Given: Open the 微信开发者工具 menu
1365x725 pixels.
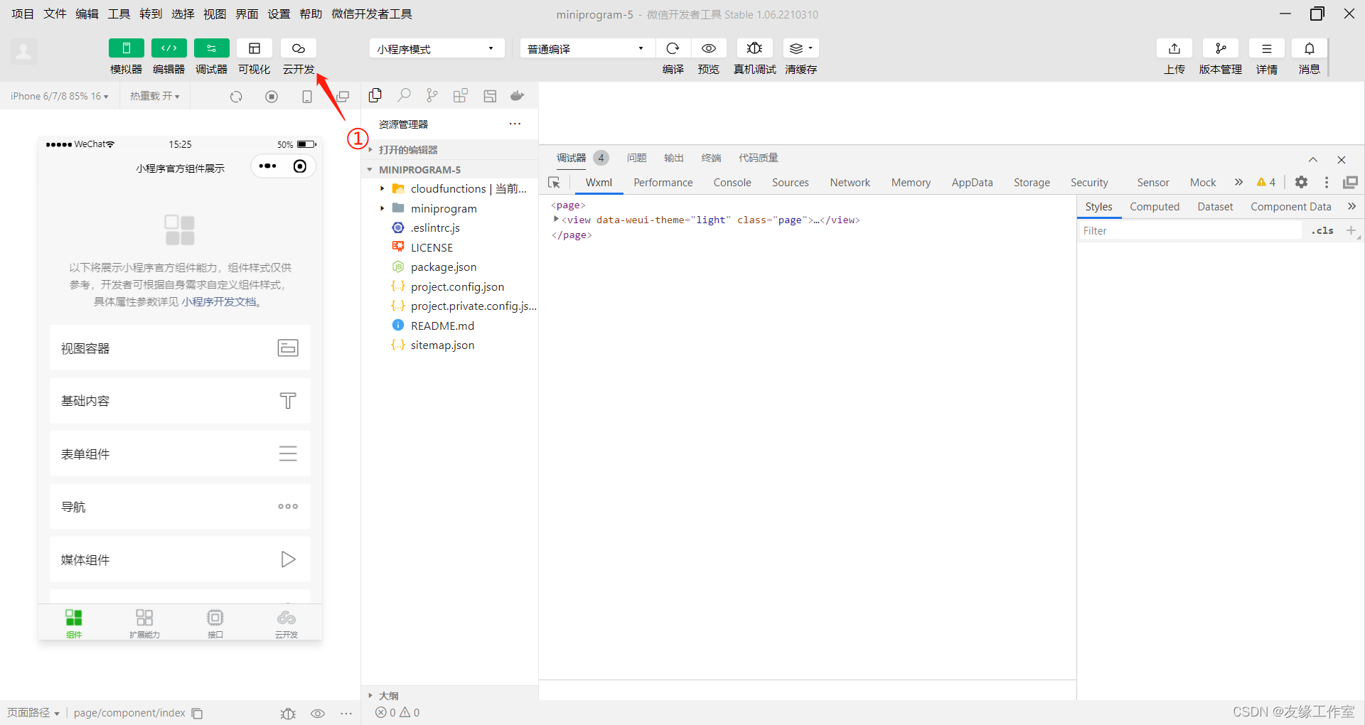Looking at the screenshot, I should 372,14.
